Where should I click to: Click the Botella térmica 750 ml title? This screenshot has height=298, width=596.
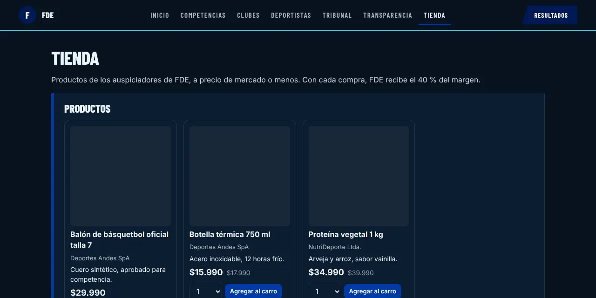click(x=230, y=234)
